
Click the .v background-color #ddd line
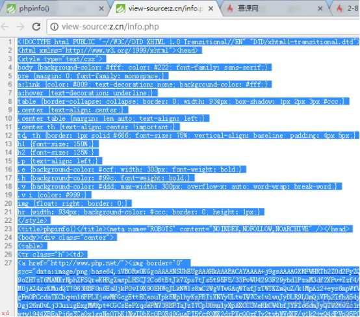(x=180, y=186)
